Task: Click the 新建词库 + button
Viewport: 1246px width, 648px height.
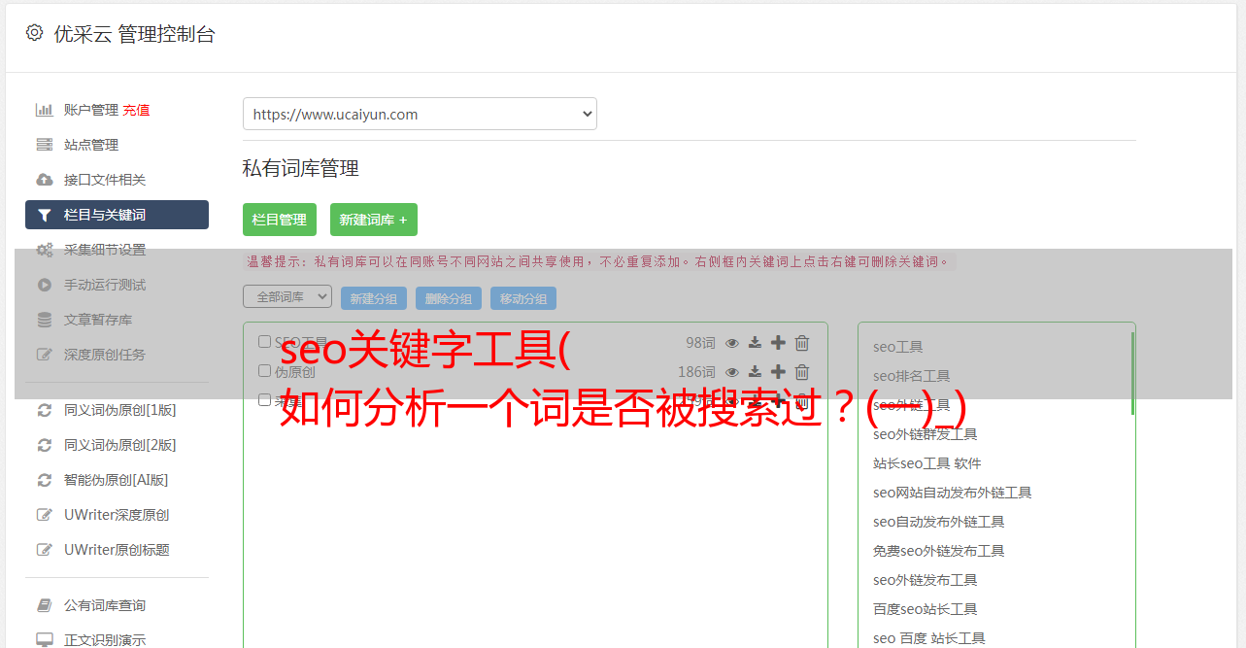Action: [x=374, y=220]
